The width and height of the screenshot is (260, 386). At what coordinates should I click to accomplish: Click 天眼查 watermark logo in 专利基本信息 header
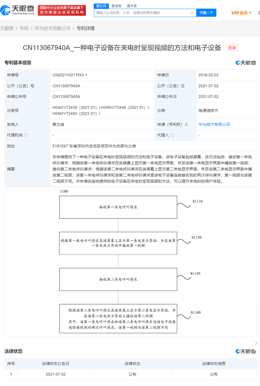[246, 63]
